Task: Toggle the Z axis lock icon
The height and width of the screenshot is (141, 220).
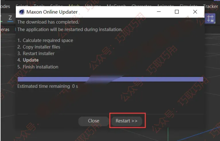Action: tap(10, 18)
